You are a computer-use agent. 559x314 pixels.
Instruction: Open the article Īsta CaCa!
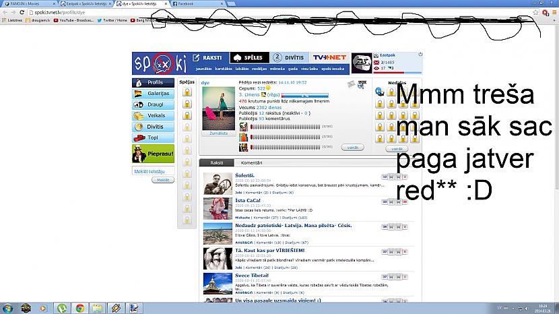coord(248,201)
